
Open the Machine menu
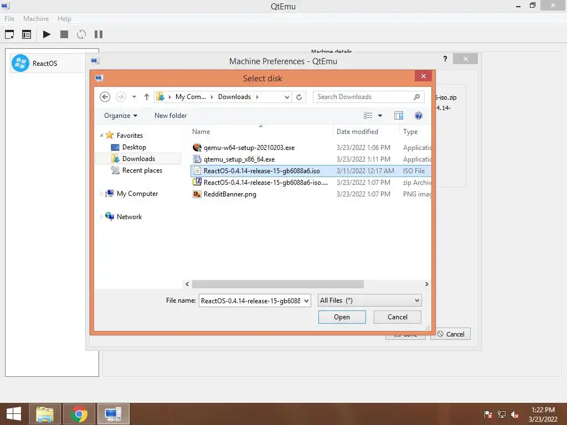(x=36, y=18)
